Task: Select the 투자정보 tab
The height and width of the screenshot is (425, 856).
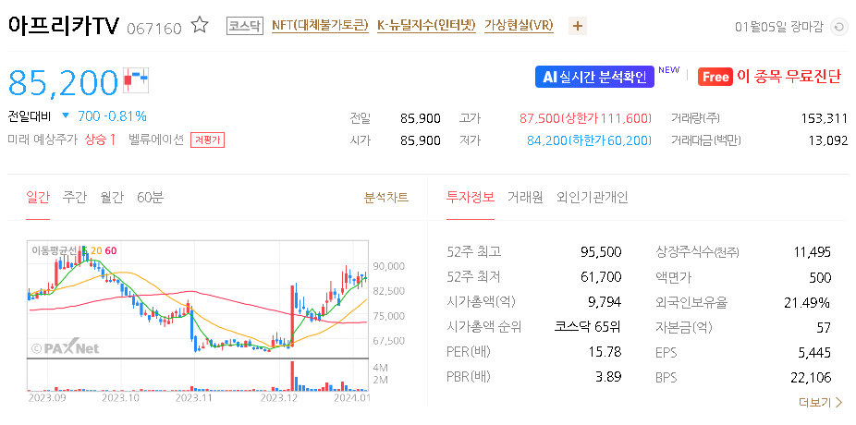Action: tap(470, 198)
